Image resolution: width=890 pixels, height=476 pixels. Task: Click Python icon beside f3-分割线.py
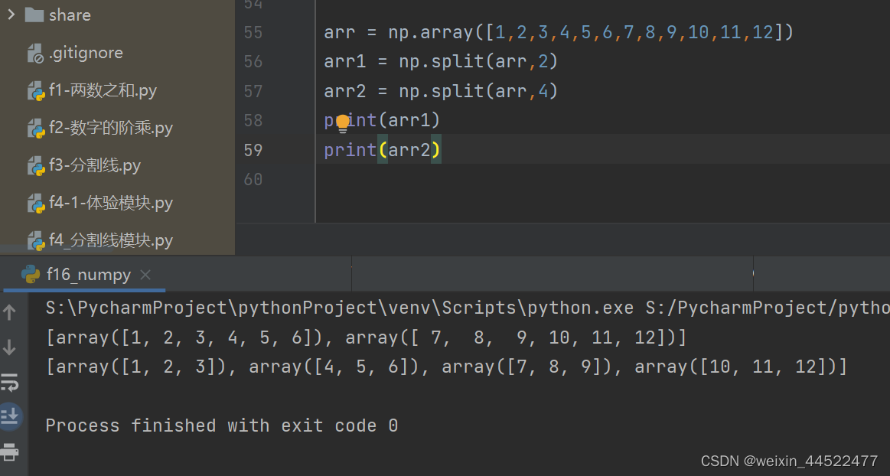[x=36, y=166]
